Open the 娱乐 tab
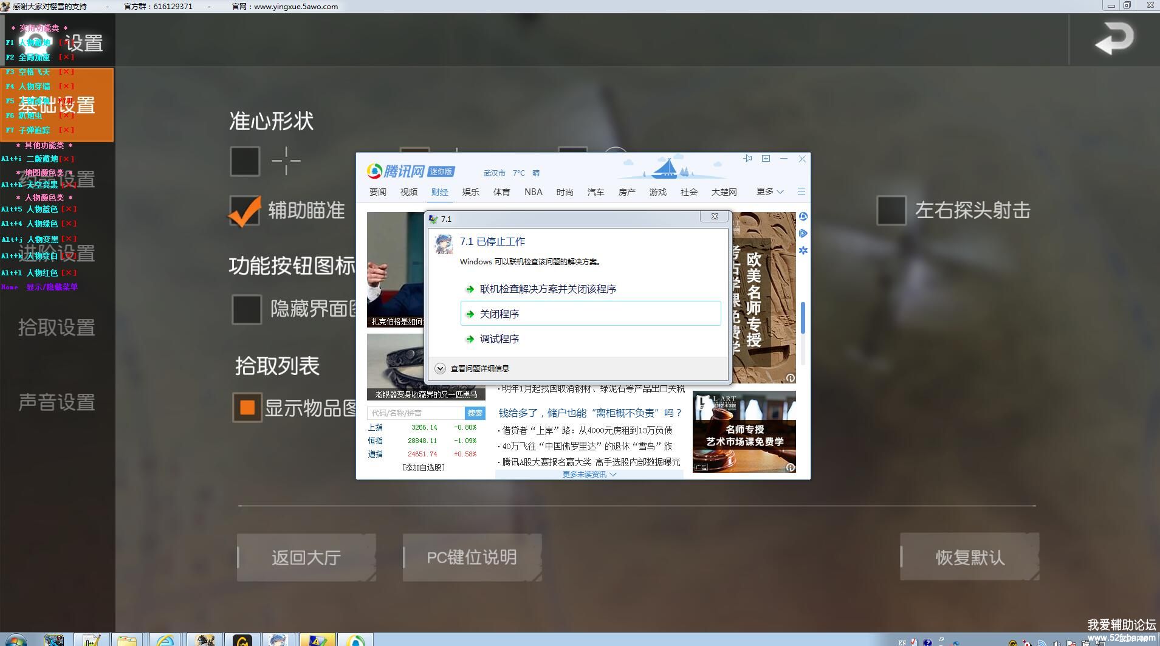 pyautogui.click(x=470, y=192)
